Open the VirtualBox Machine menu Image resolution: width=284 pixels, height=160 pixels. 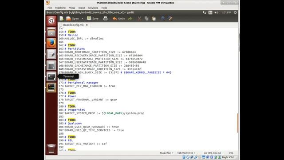tap(60, 8)
